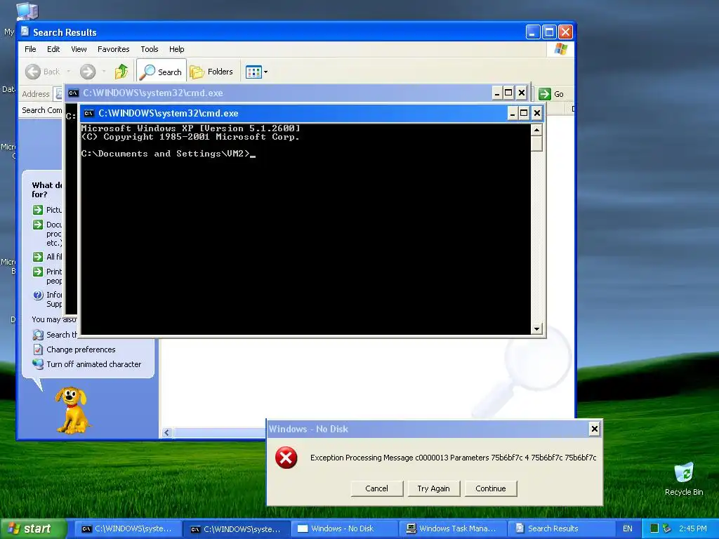The image size is (719, 539).
Task: Expand the Views dropdown arrow
Action: 266,72
